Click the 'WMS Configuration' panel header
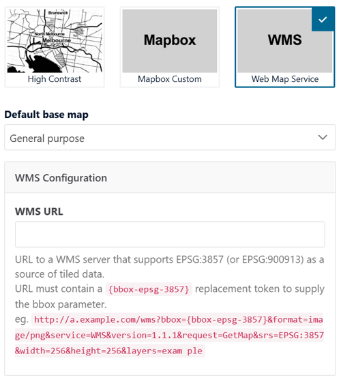The image size is (341, 380). point(170,177)
